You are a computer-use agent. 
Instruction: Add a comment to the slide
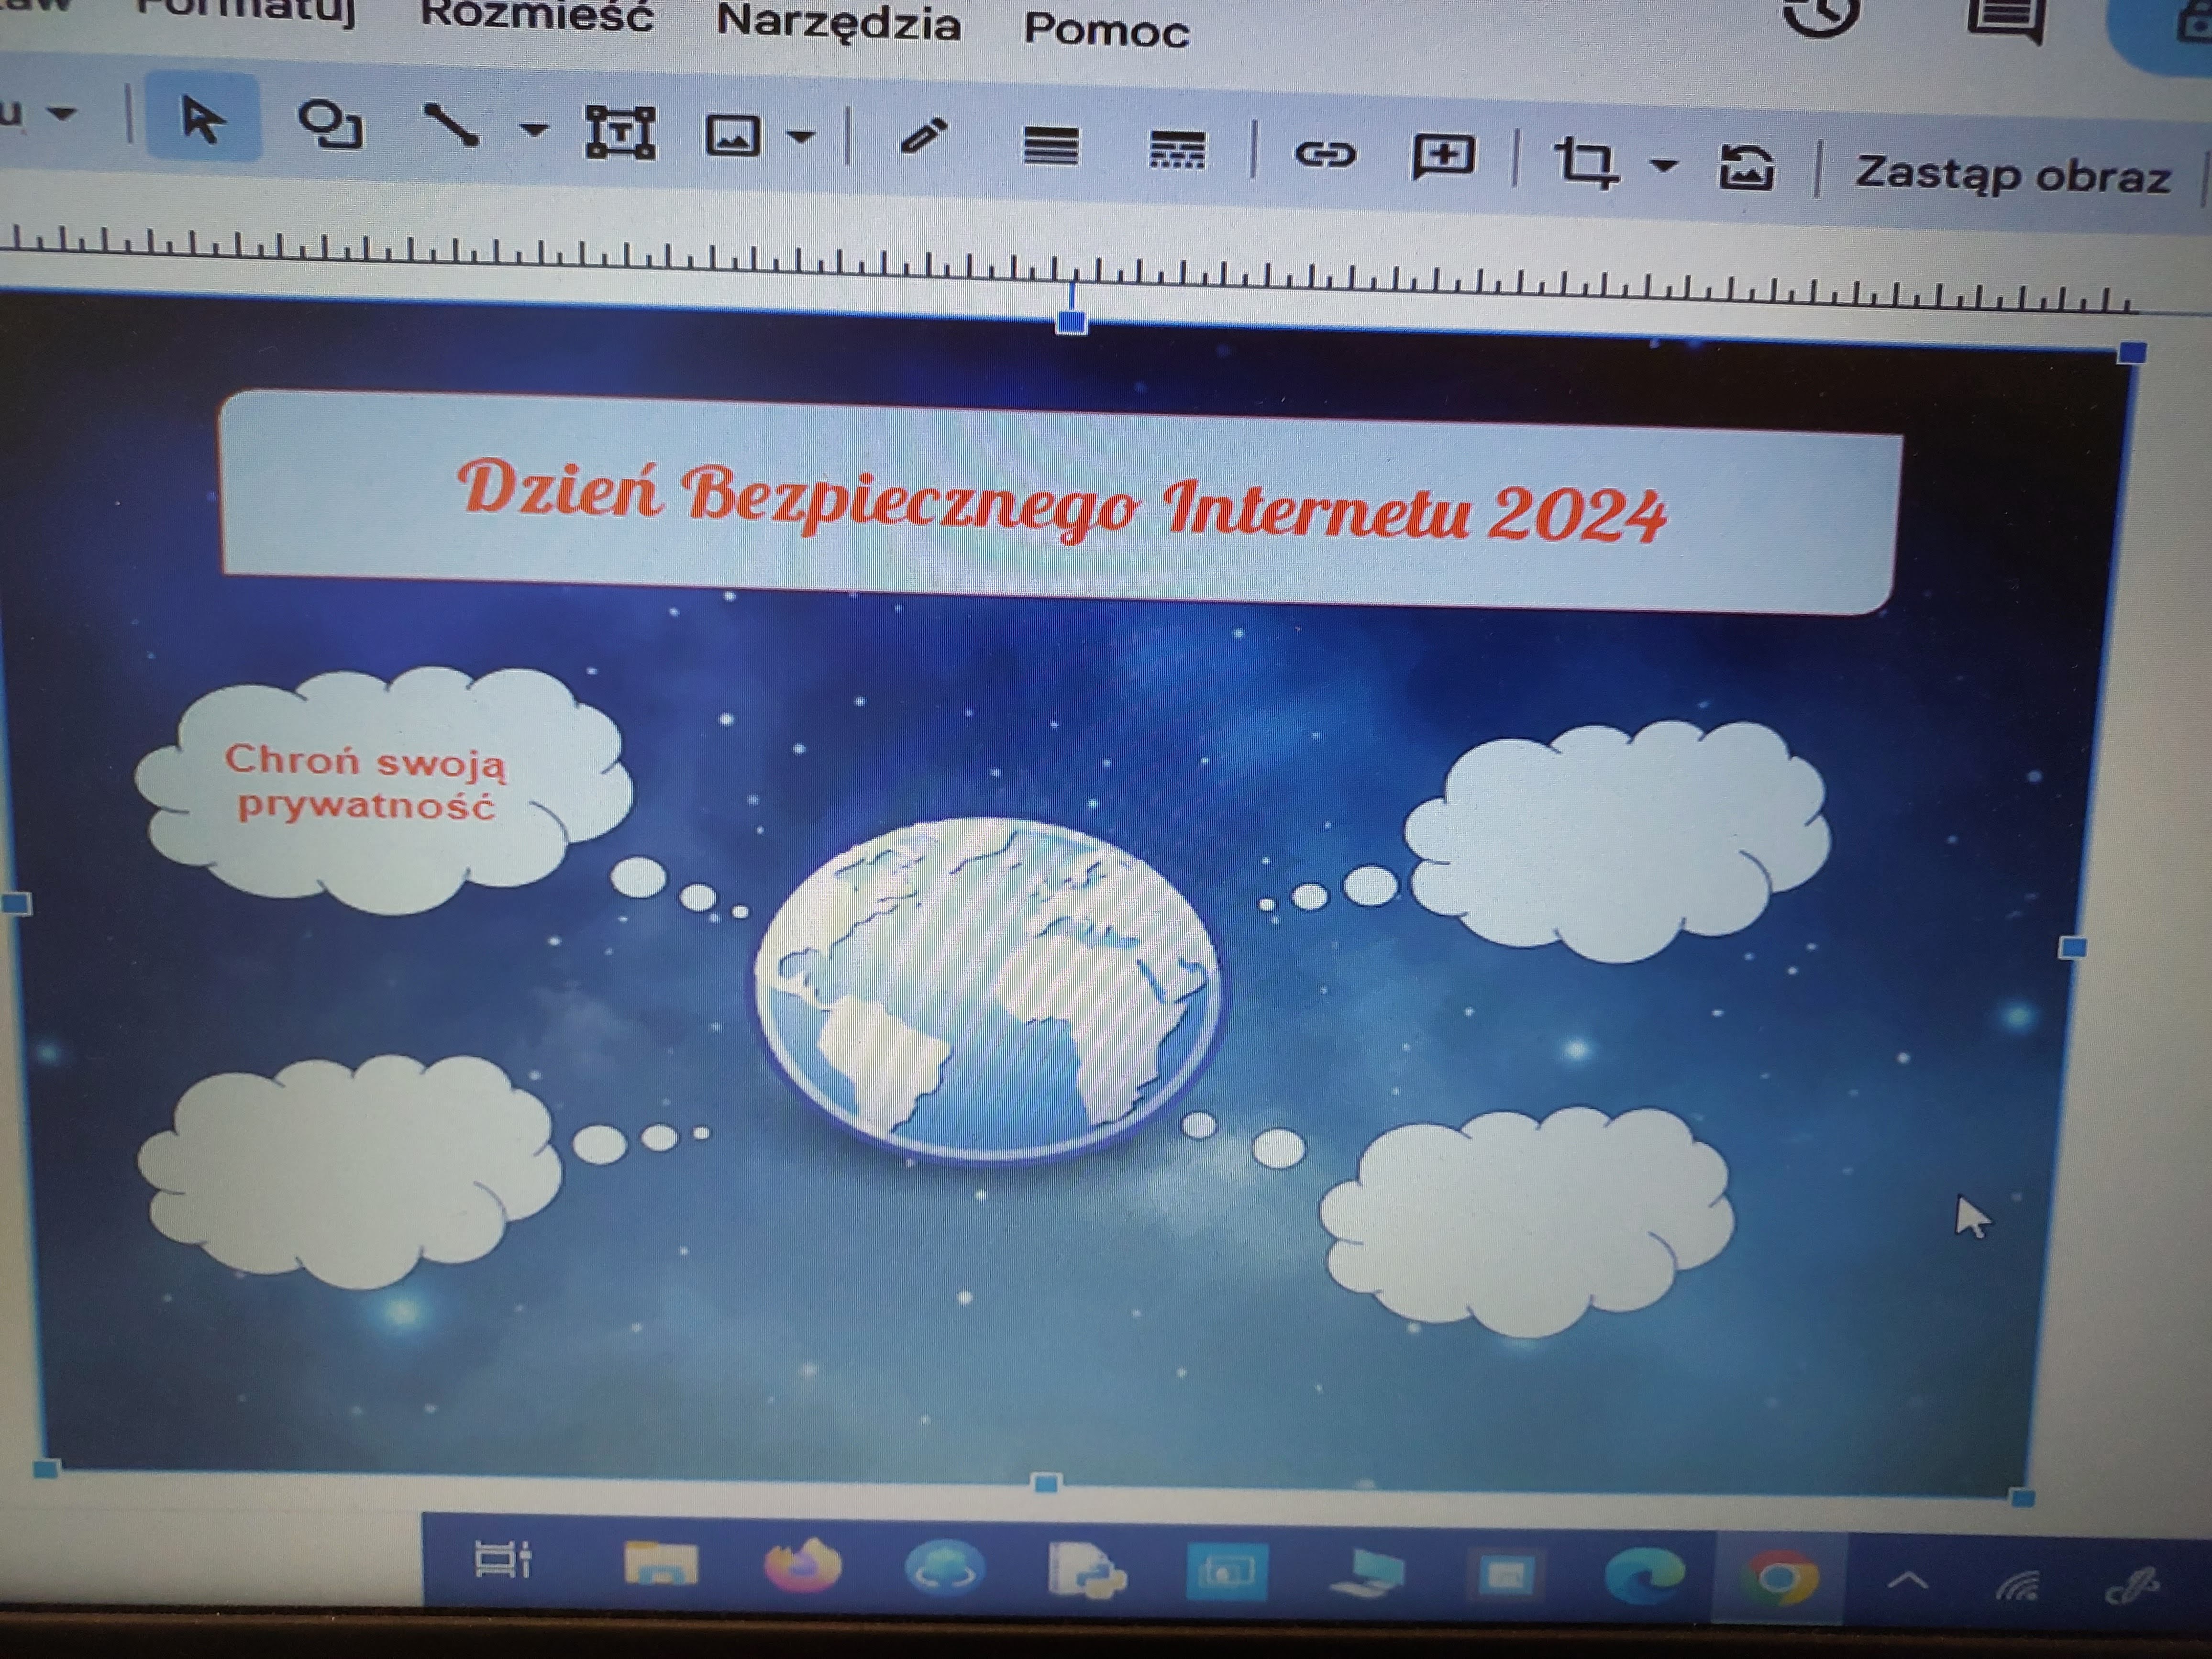1444,155
